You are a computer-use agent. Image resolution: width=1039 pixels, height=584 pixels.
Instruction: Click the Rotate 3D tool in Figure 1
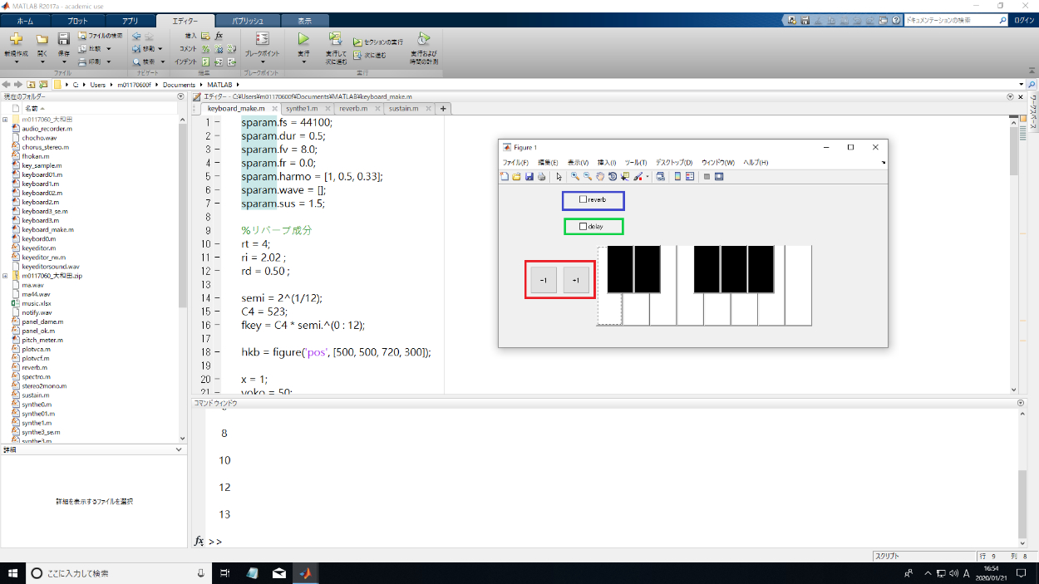click(612, 176)
